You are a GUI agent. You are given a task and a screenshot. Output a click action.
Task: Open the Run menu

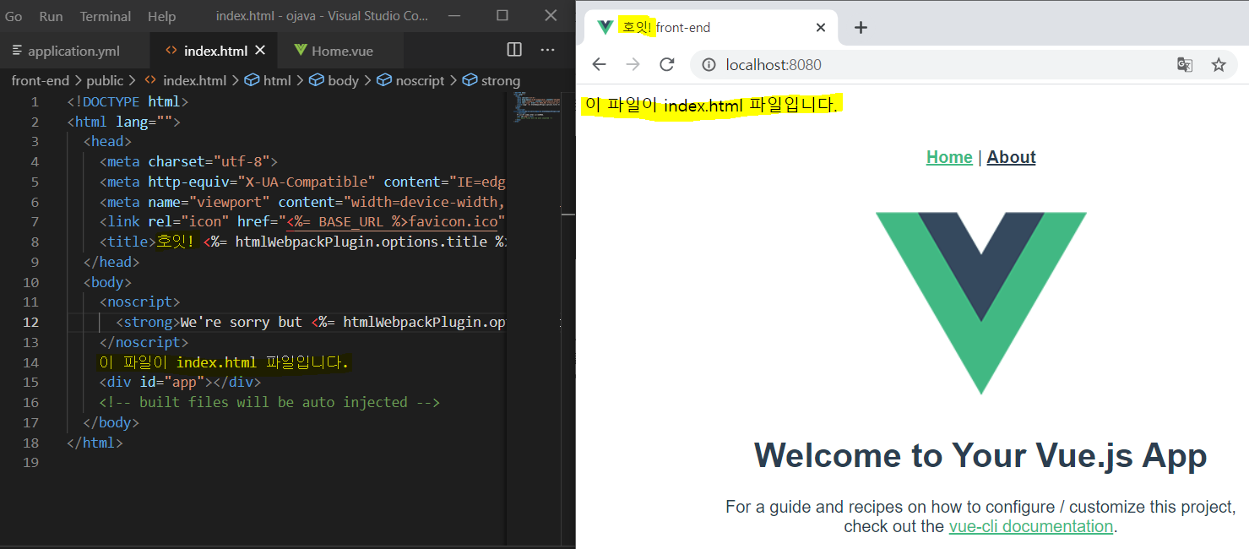(51, 16)
